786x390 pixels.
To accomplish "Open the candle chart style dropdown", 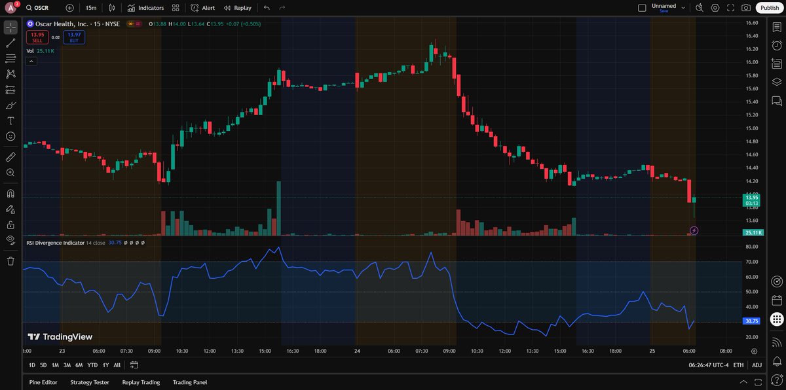I will pos(112,8).
